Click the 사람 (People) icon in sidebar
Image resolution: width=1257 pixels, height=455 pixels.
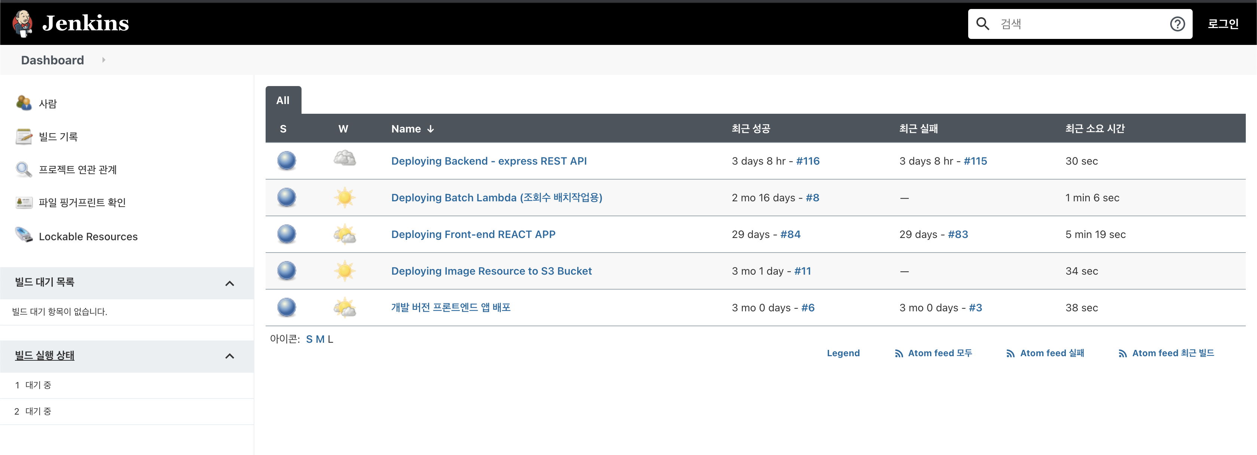click(24, 103)
